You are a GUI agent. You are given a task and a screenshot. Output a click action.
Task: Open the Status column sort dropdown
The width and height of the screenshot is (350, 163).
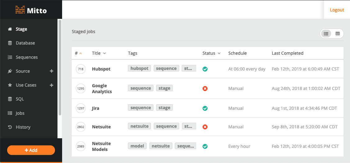(219, 54)
